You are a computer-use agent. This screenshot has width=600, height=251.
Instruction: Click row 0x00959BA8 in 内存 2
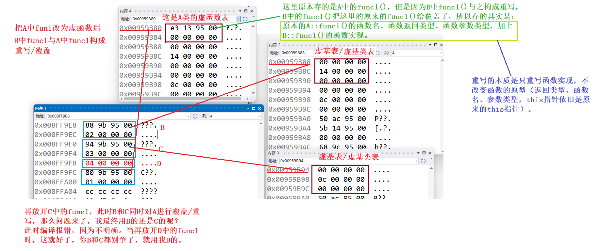(x=330, y=138)
